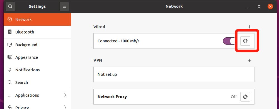Click the search magnifier in Settings header
This screenshot has width=279, height=109.
pos(10,6)
